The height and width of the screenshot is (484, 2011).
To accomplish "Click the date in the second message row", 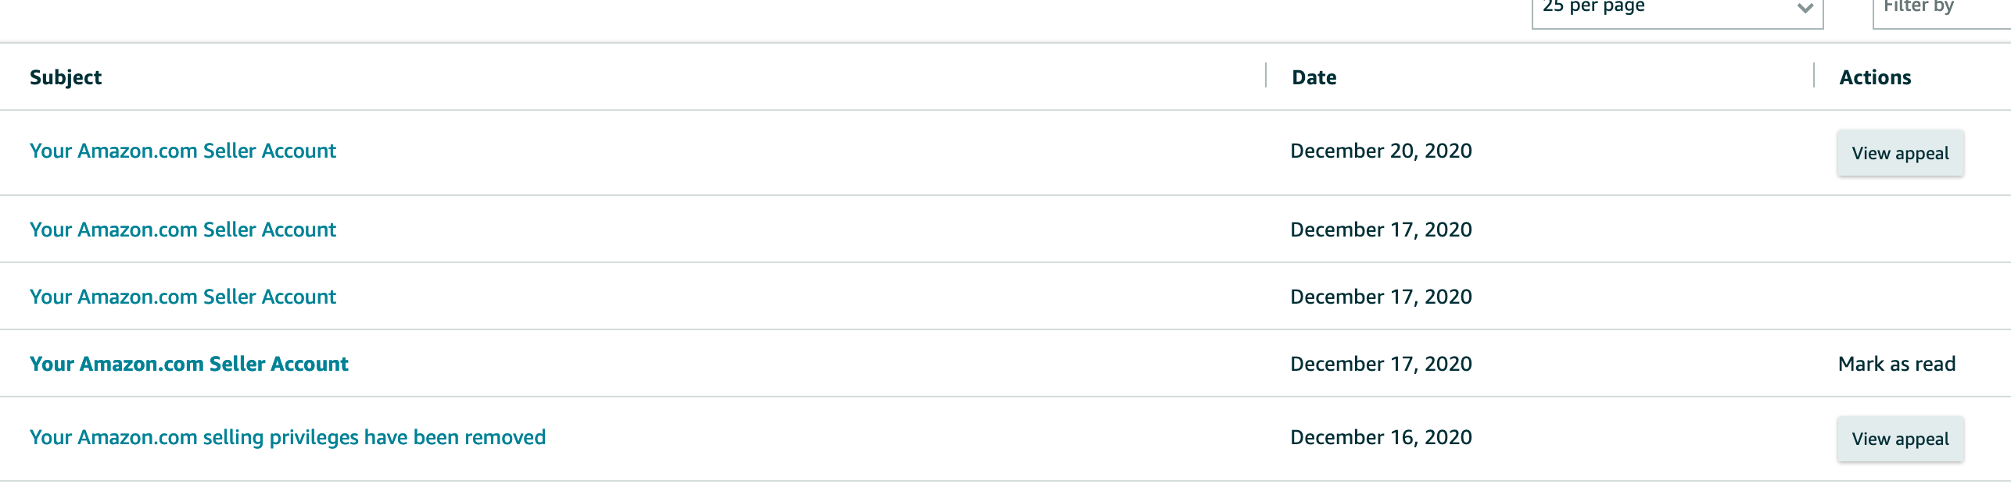I will (1381, 230).
